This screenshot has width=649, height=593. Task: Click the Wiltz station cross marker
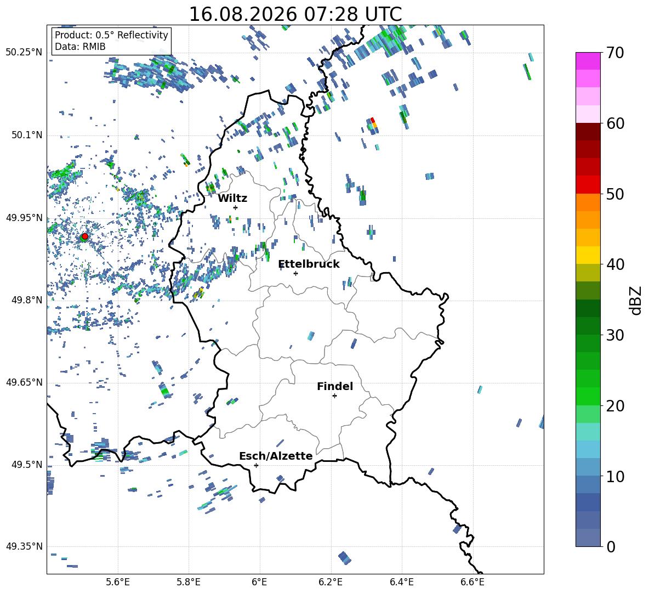(236, 207)
